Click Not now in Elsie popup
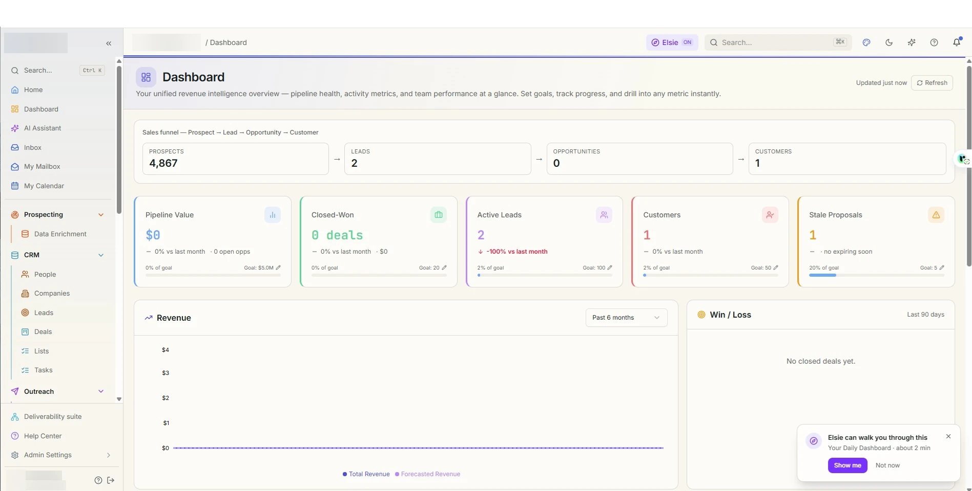Screen dimensions: 972x491 pyautogui.click(x=887, y=465)
